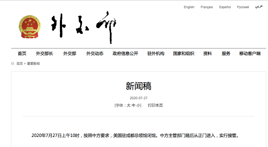Click the national emblem logo
The height and width of the screenshot is (147, 268).
tap(29, 27)
